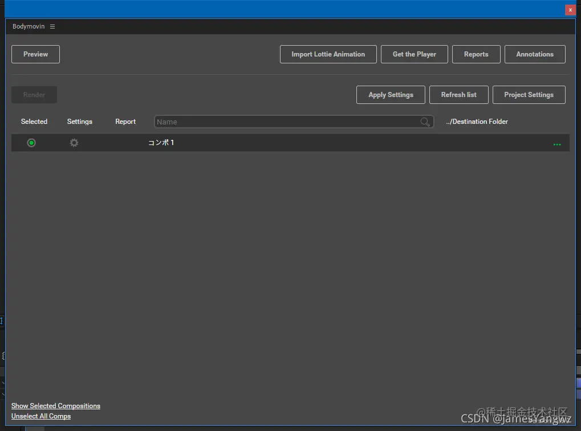Open the Annotations section
Image resolution: width=581 pixels, height=431 pixels.
click(535, 54)
